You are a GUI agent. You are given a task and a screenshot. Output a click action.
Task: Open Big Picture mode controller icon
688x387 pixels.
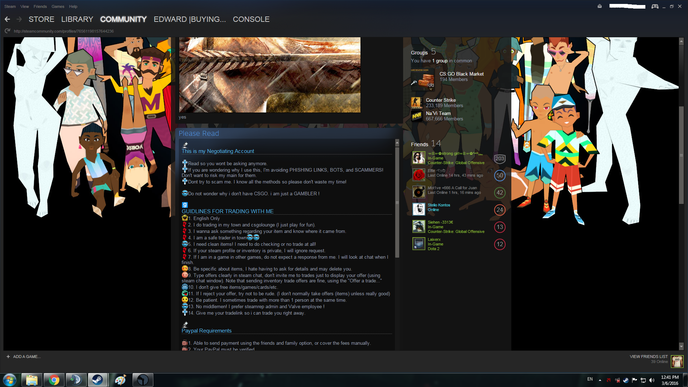(655, 6)
